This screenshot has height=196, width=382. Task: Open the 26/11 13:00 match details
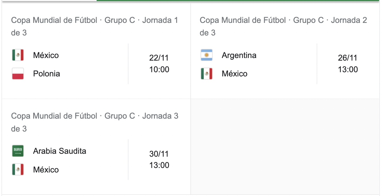(348, 64)
